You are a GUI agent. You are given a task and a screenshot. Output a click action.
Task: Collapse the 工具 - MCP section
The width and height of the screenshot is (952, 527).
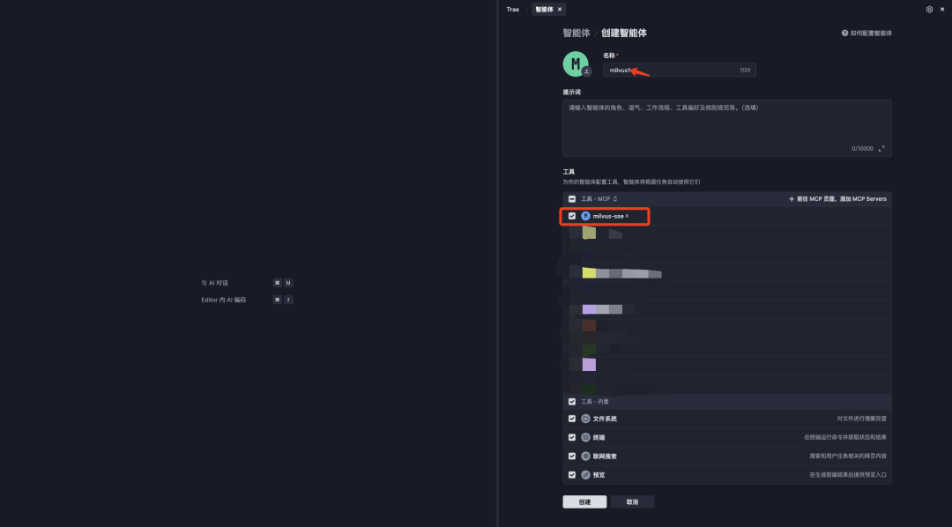point(571,198)
